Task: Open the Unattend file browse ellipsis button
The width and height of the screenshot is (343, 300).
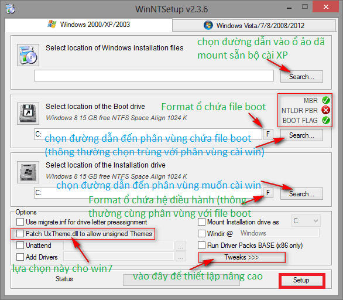Action: (180, 246)
